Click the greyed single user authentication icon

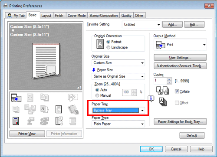(30, 121)
